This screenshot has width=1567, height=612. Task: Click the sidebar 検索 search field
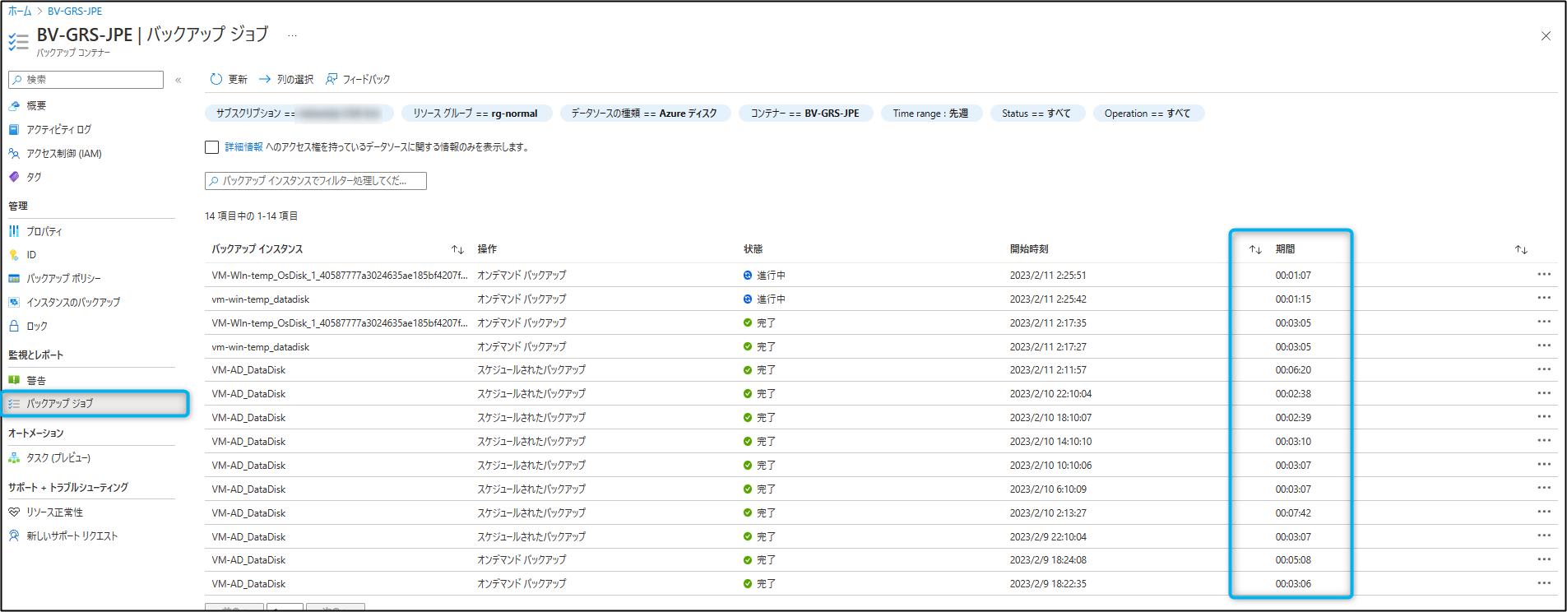pyautogui.click(x=86, y=80)
